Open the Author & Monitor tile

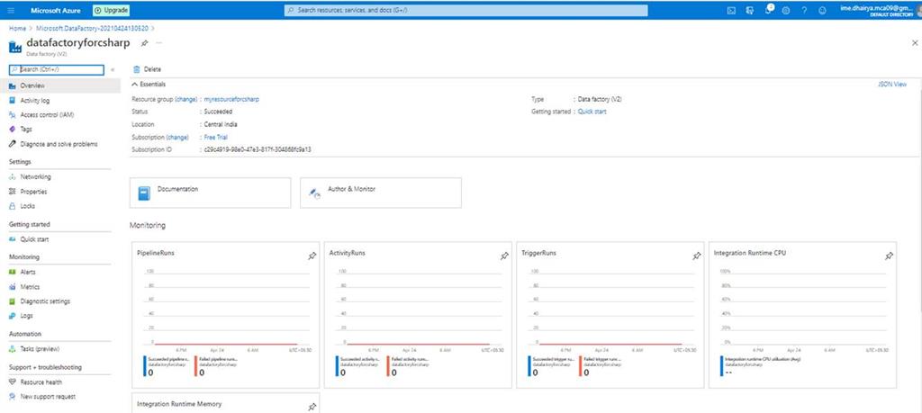(x=381, y=193)
